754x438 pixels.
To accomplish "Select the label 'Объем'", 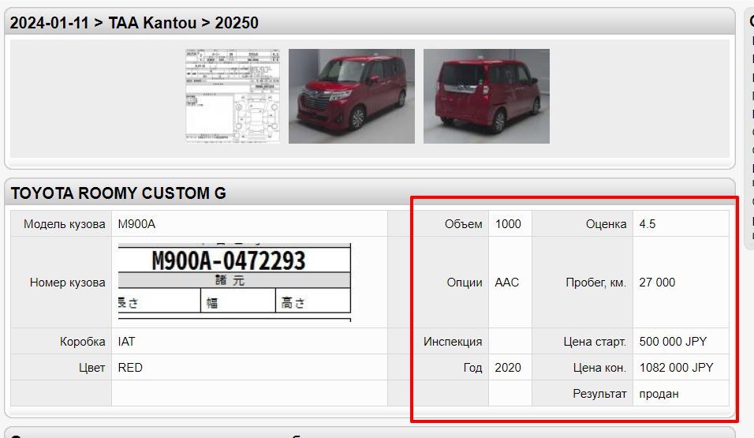I will [x=463, y=224].
